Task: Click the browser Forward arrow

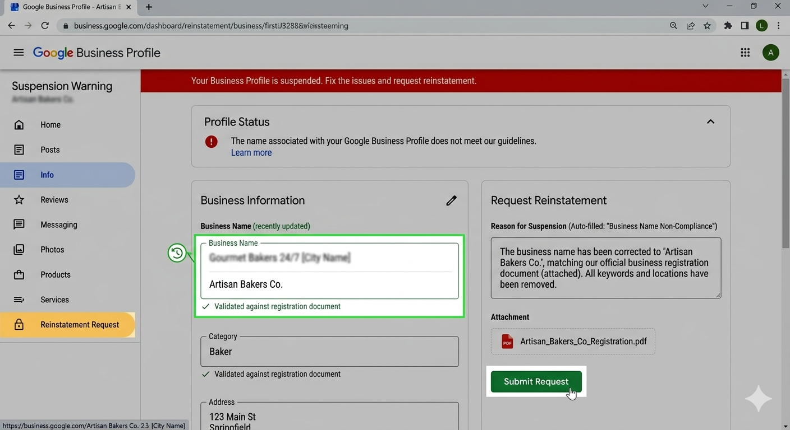Action: tap(28, 26)
